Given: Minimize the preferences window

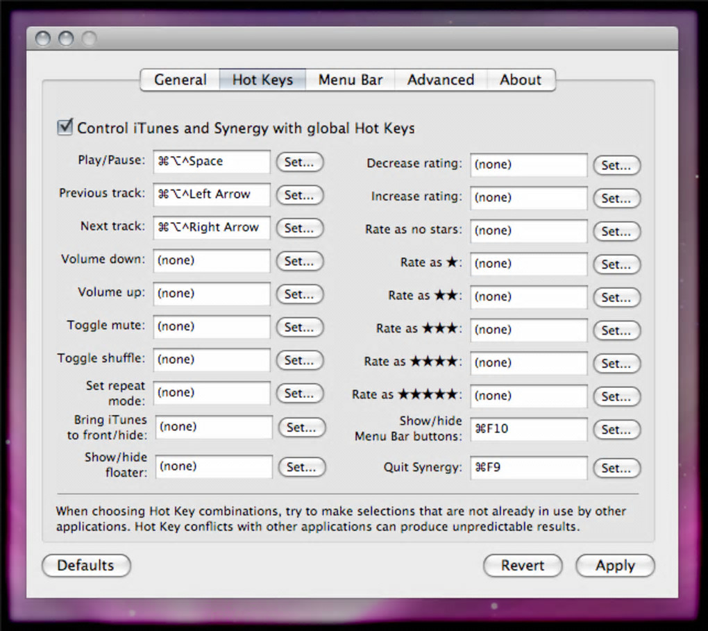Looking at the screenshot, I should 66,39.
